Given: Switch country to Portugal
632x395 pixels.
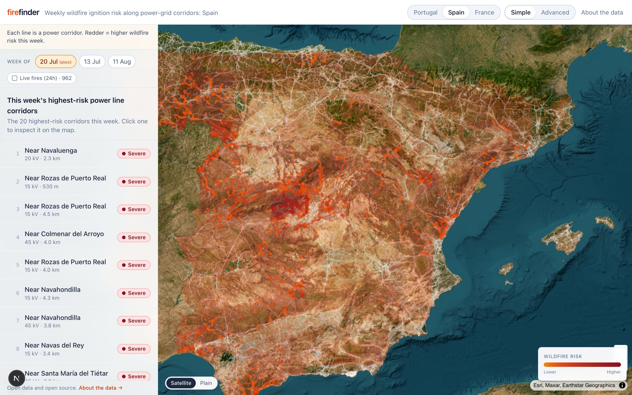Looking at the screenshot, I should click(x=425, y=12).
